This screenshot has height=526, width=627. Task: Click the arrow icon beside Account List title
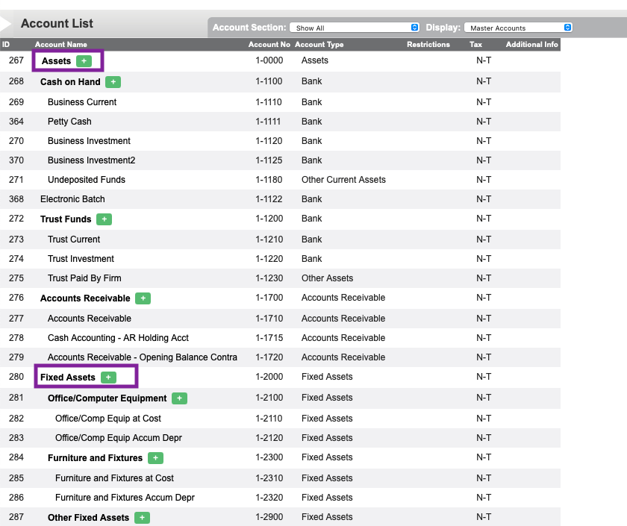(x=6, y=23)
